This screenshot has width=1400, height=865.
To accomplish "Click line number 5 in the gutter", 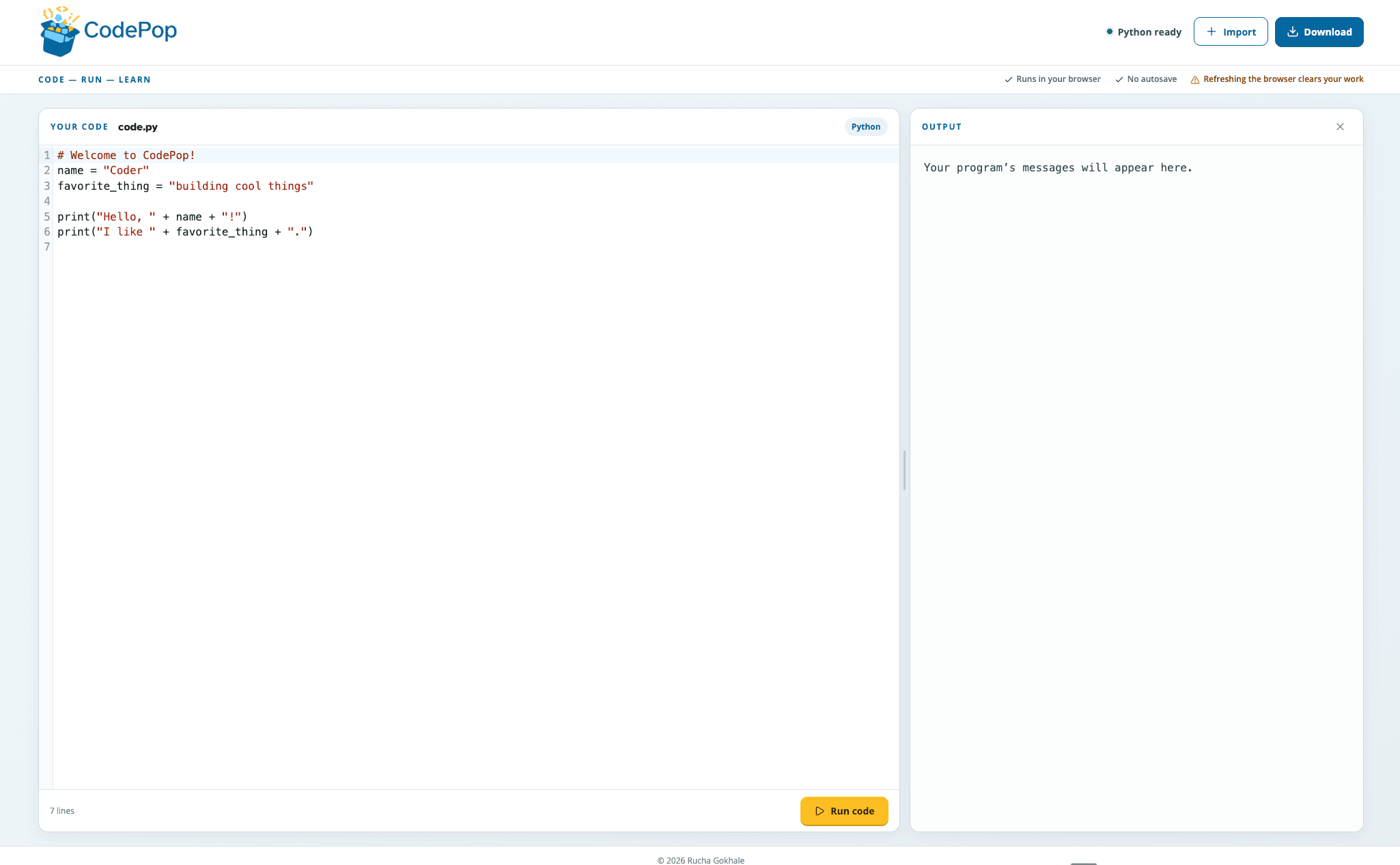I will pos(47,216).
